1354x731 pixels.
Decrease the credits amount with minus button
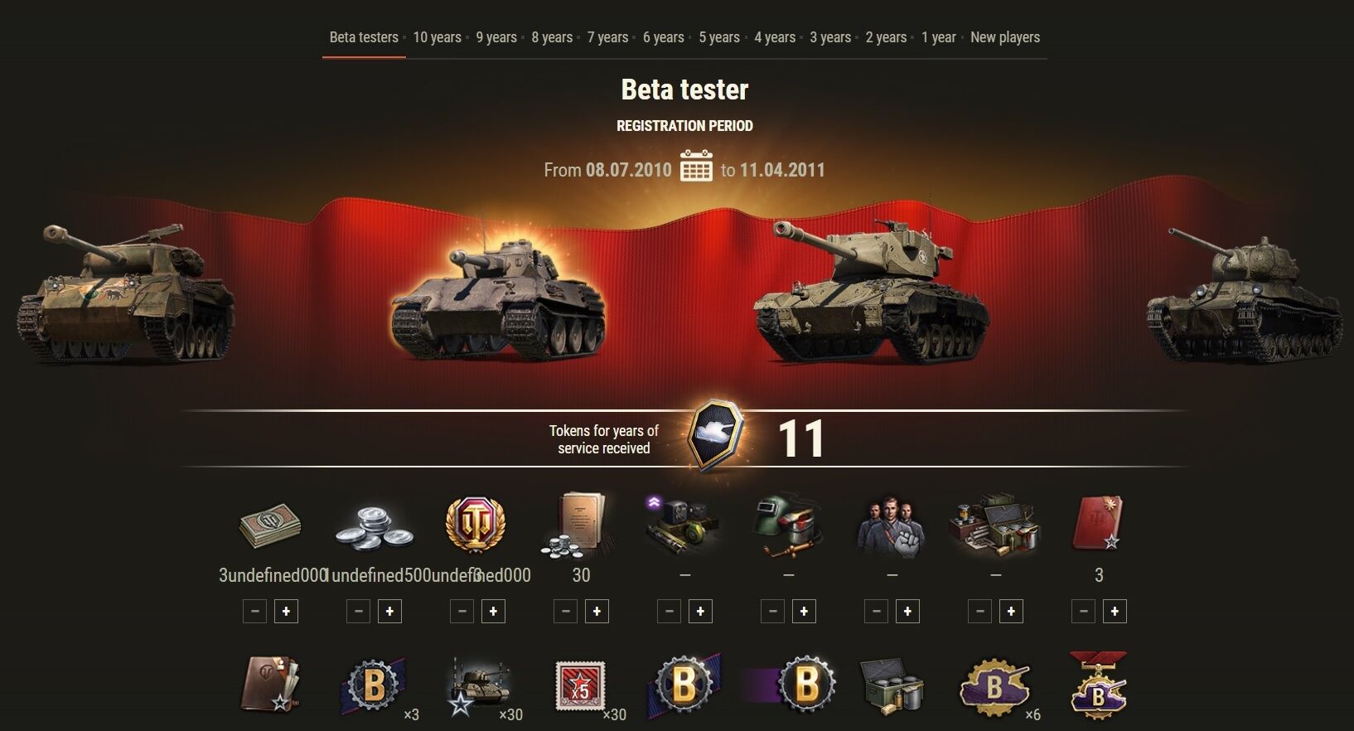point(254,612)
